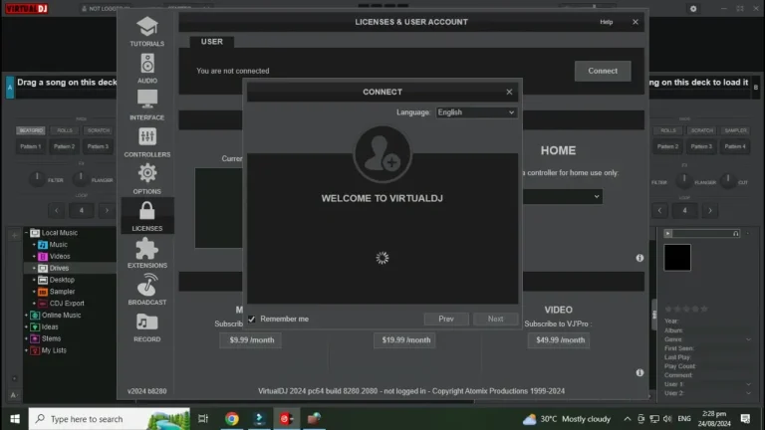Click the star rating in info panel

pyautogui.click(x=686, y=310)
